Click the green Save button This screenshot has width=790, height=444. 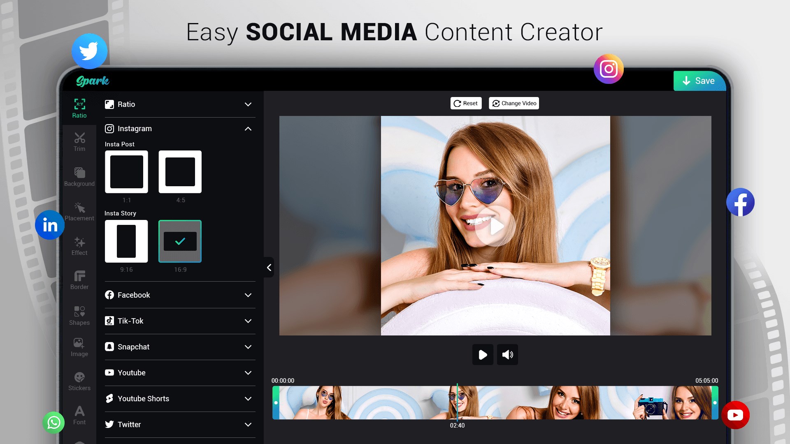pyautogui.click(x=699, y=81)
